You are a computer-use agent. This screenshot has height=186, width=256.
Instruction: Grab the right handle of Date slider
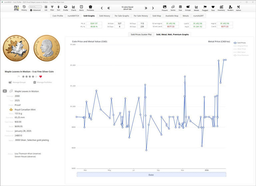(x=226, y=175)
